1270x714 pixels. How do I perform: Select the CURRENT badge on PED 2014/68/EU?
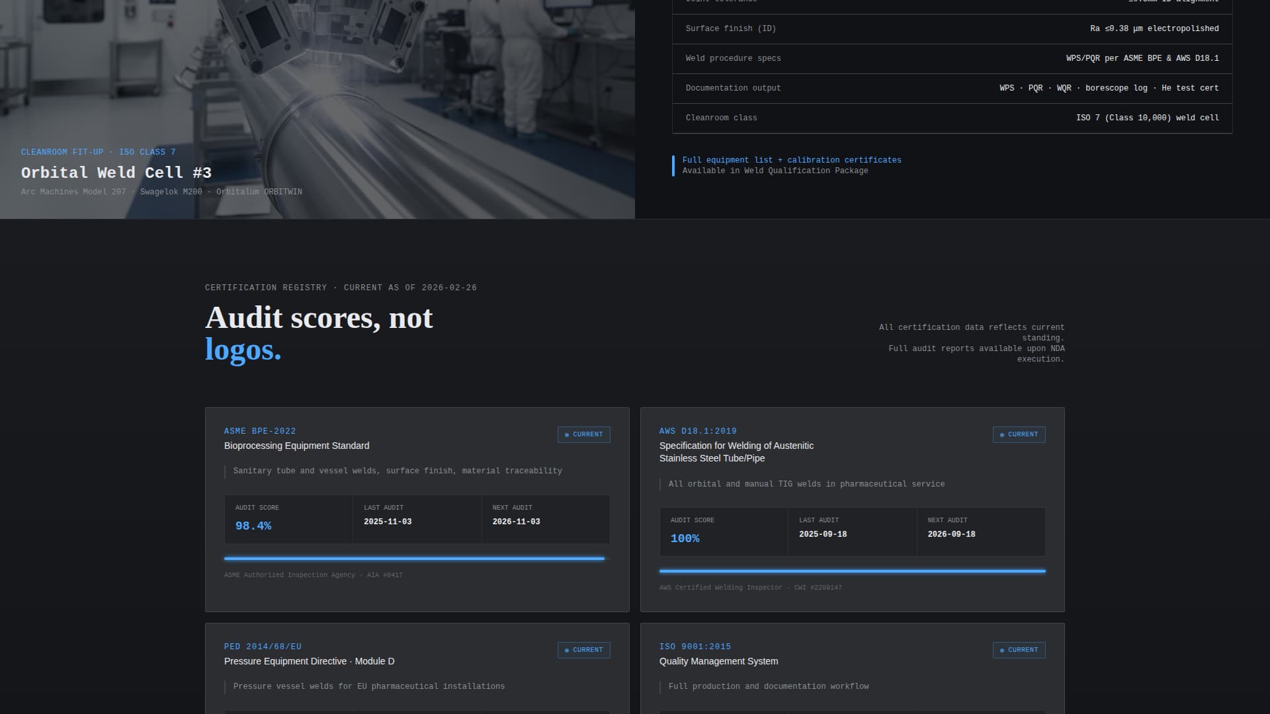[584, 650]
